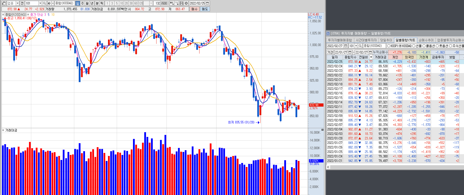Select the 월 (monthly) period button

tap(87, 3)
